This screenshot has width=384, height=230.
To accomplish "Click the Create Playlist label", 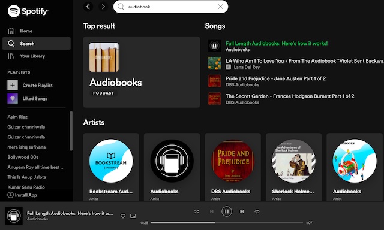I will pyautogui.click(x=37, y=85).
